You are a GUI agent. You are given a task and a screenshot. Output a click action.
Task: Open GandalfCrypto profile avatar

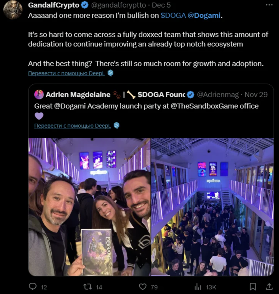click(x=13, y=10)
